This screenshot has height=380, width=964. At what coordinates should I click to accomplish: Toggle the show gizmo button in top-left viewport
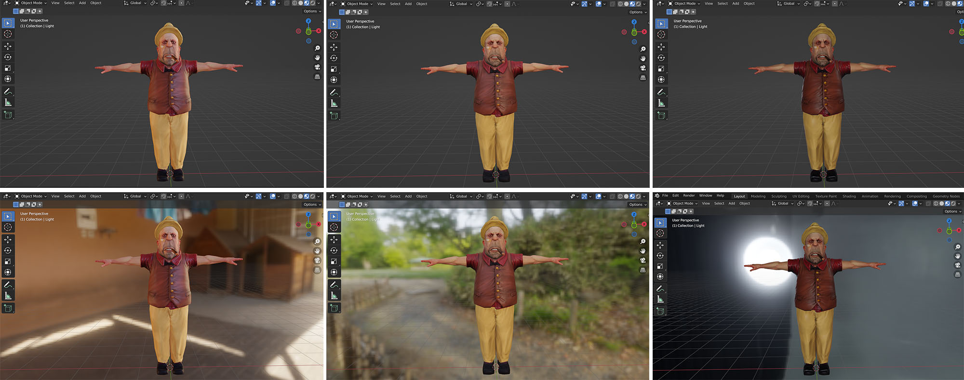[259, 3]
